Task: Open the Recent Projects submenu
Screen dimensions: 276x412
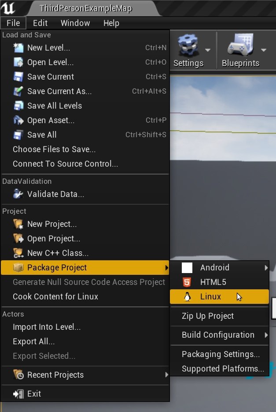Action: pyautogui.click(x=85, y=375)
